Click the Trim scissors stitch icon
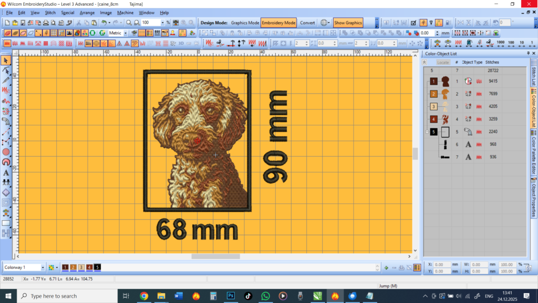 [x=220, y=43]
